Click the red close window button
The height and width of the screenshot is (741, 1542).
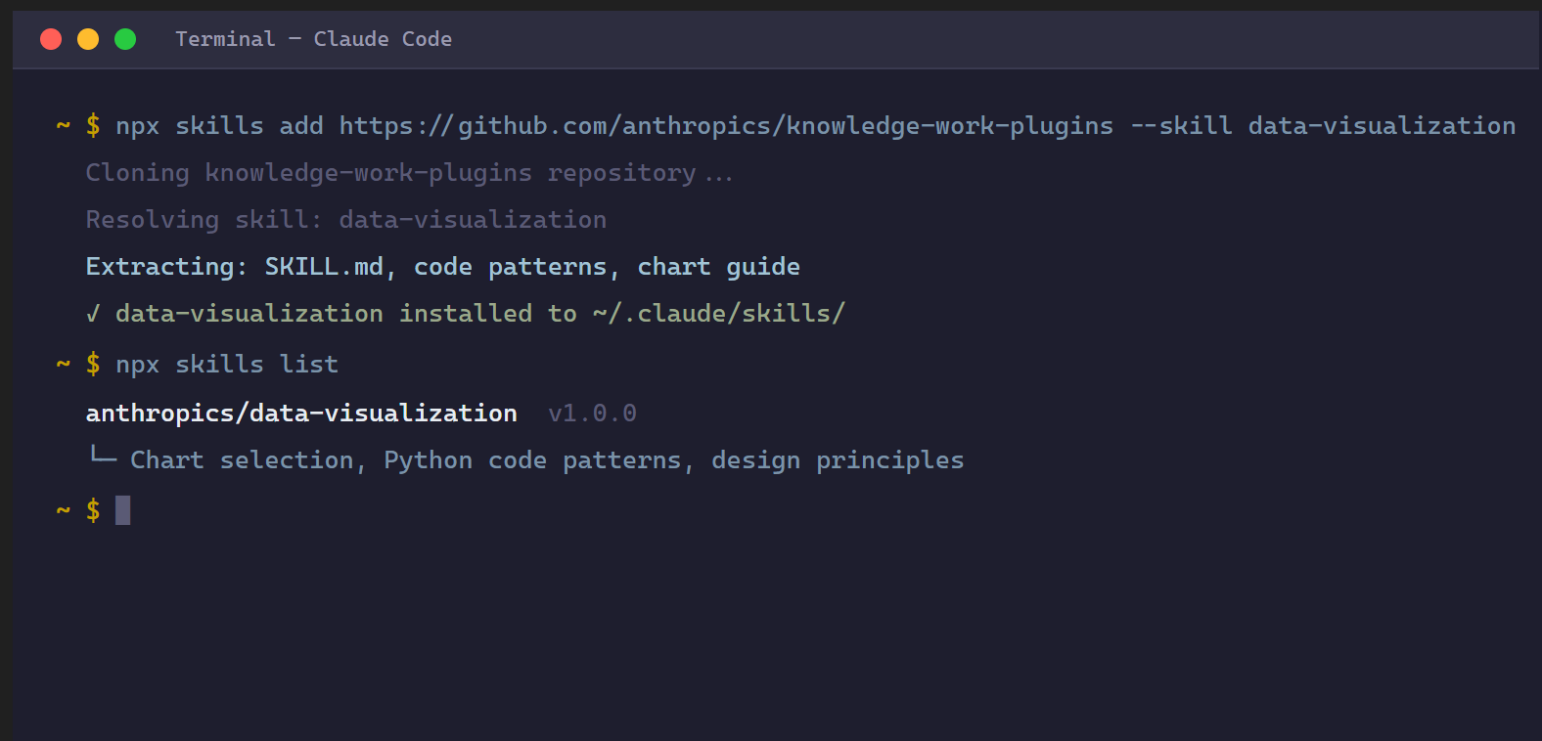click(51, 39)
